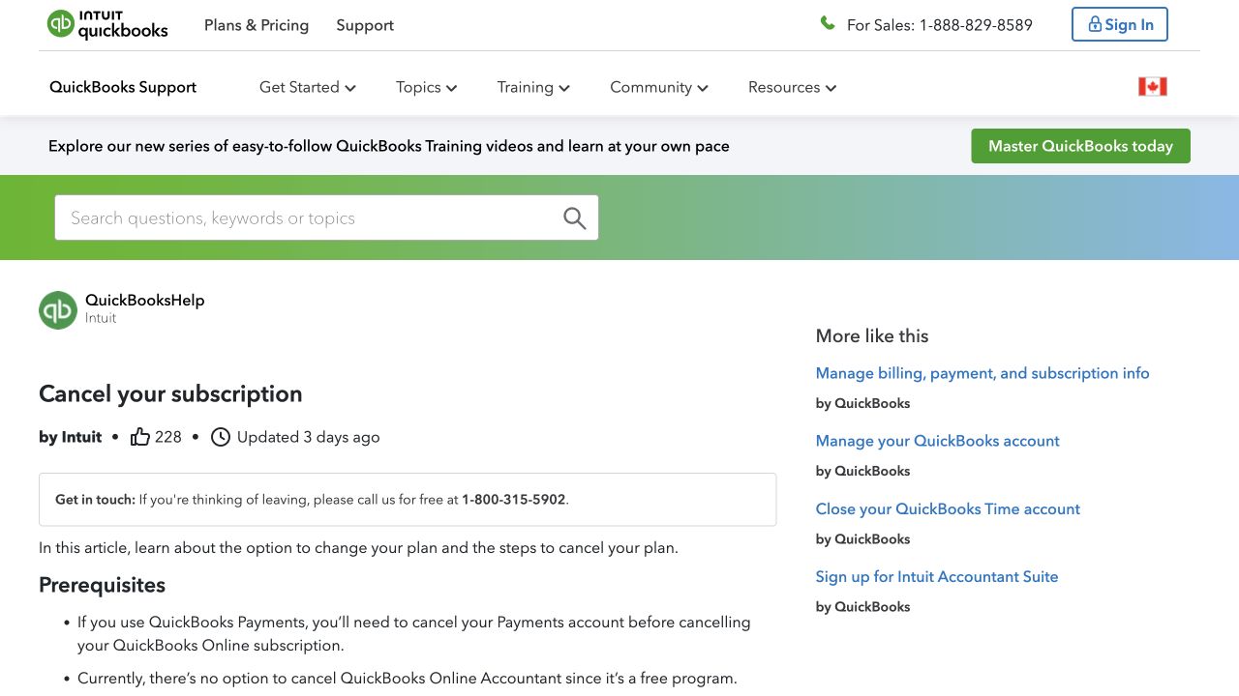This screenshot has height=696, width=1239.
Task: Expand the Get Started dropdown
Action: coord(308,87)
